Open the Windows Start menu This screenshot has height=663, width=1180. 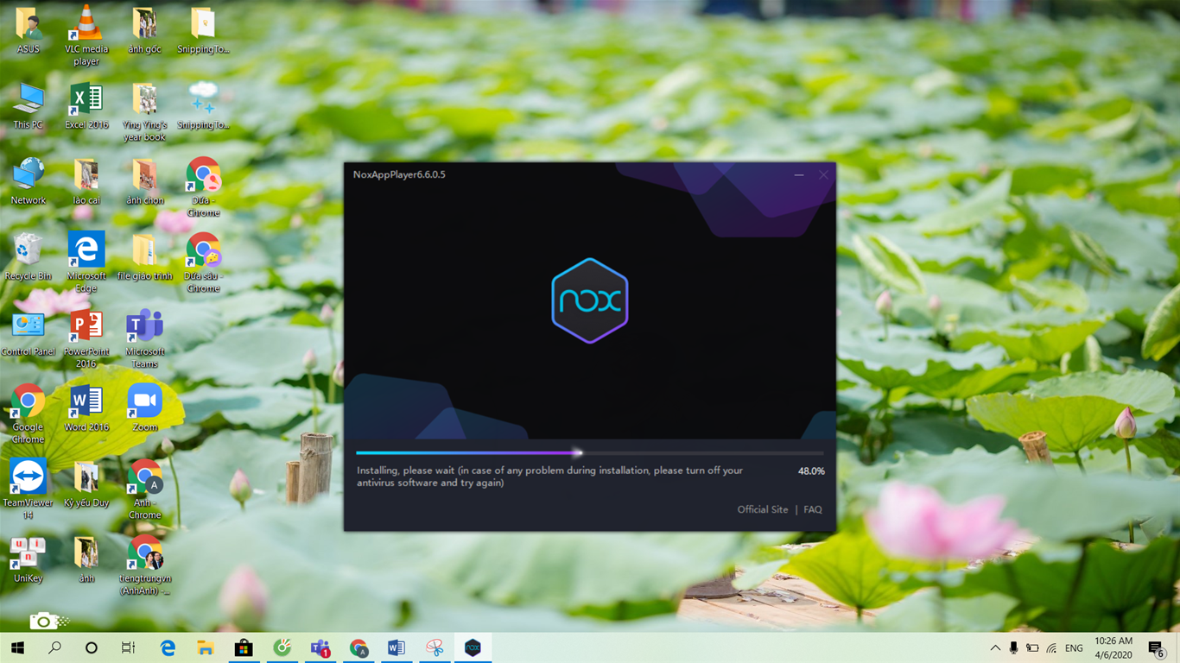point(17,647)
